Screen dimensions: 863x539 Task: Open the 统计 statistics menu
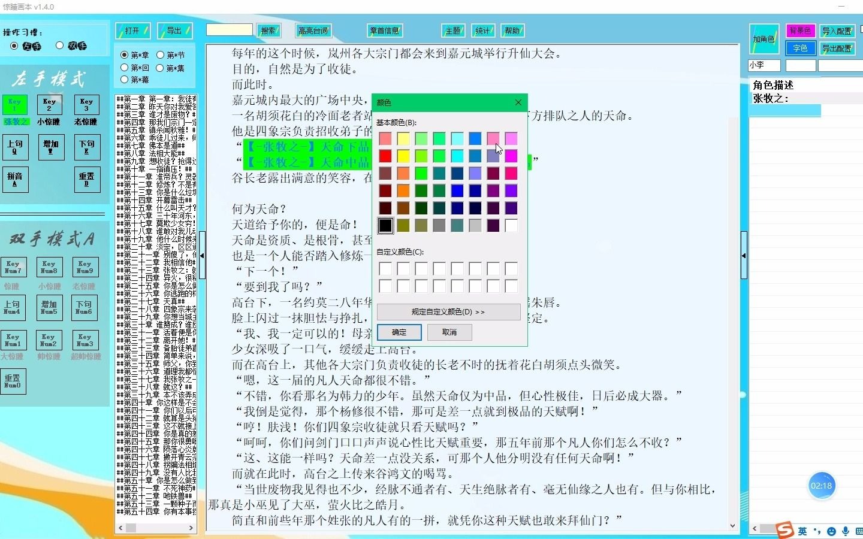[482, 31]
